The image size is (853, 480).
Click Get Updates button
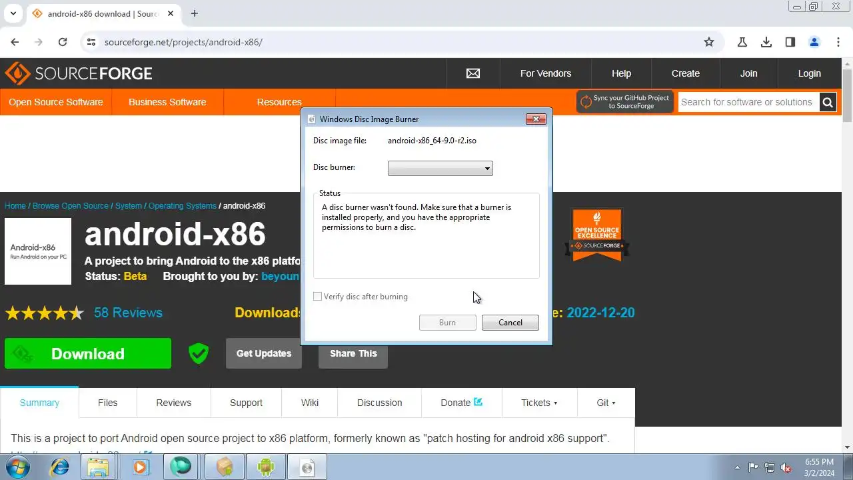[264, 353]
